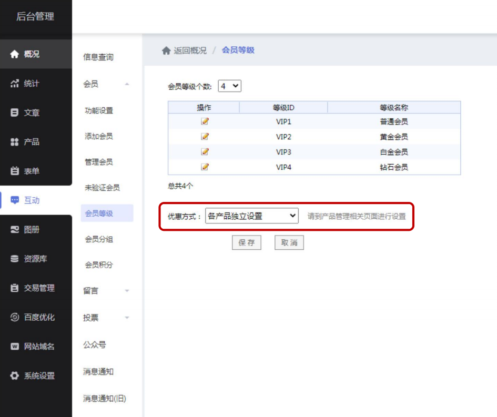This screenshot has width=497, height=417.
Task: Click the 返回概况 breadcrumb link
Action: pos(190,50)
